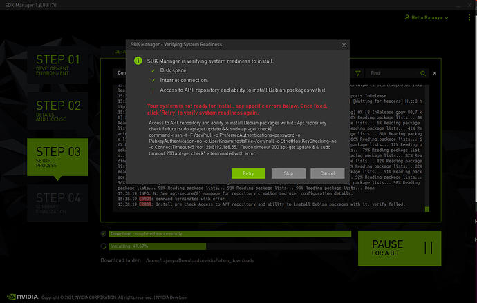Click the green Retry button

(248, 173)
